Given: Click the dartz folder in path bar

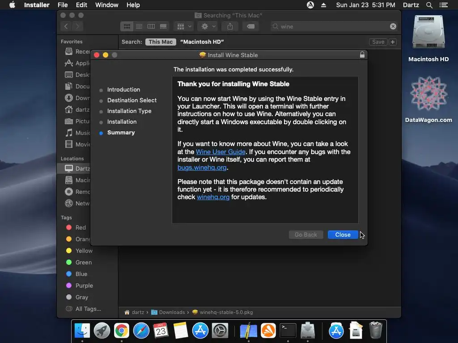Looking at the screenshot, I should point(134,312).
